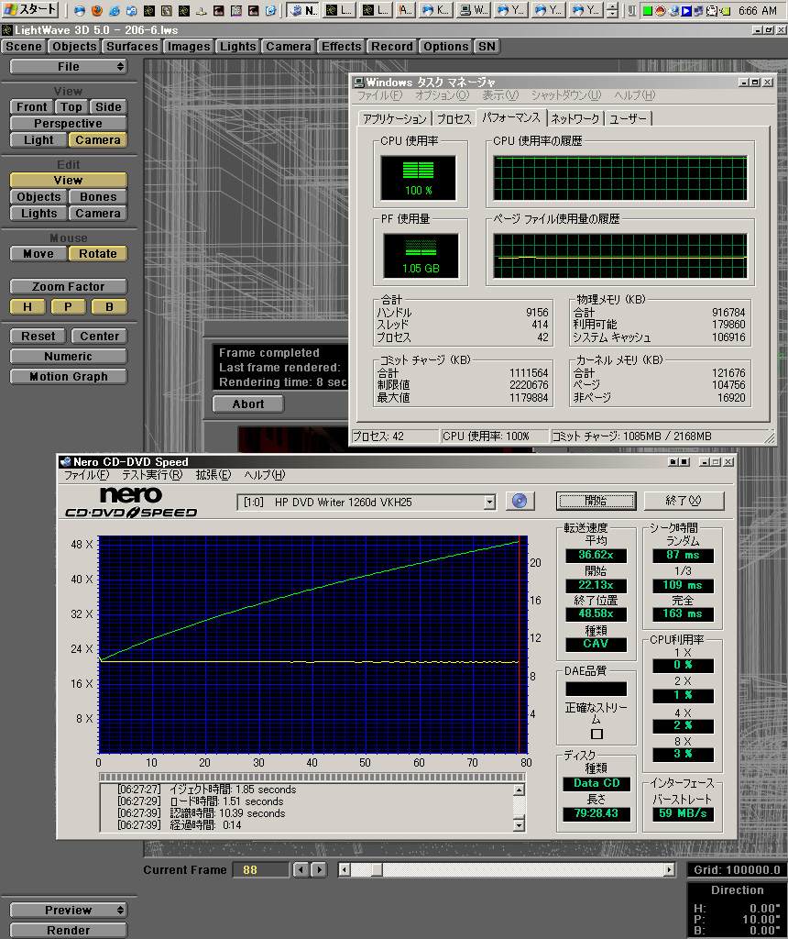788x939 pixels.
Task: Open the File popup menu in LightWave
Action: click(x=69, y=66)
